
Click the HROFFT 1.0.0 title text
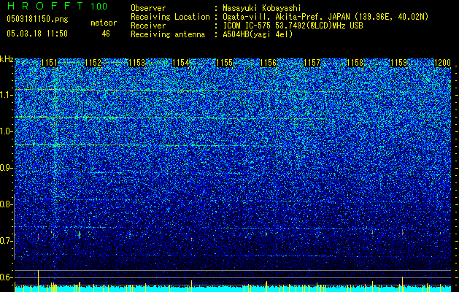[57, 6]
